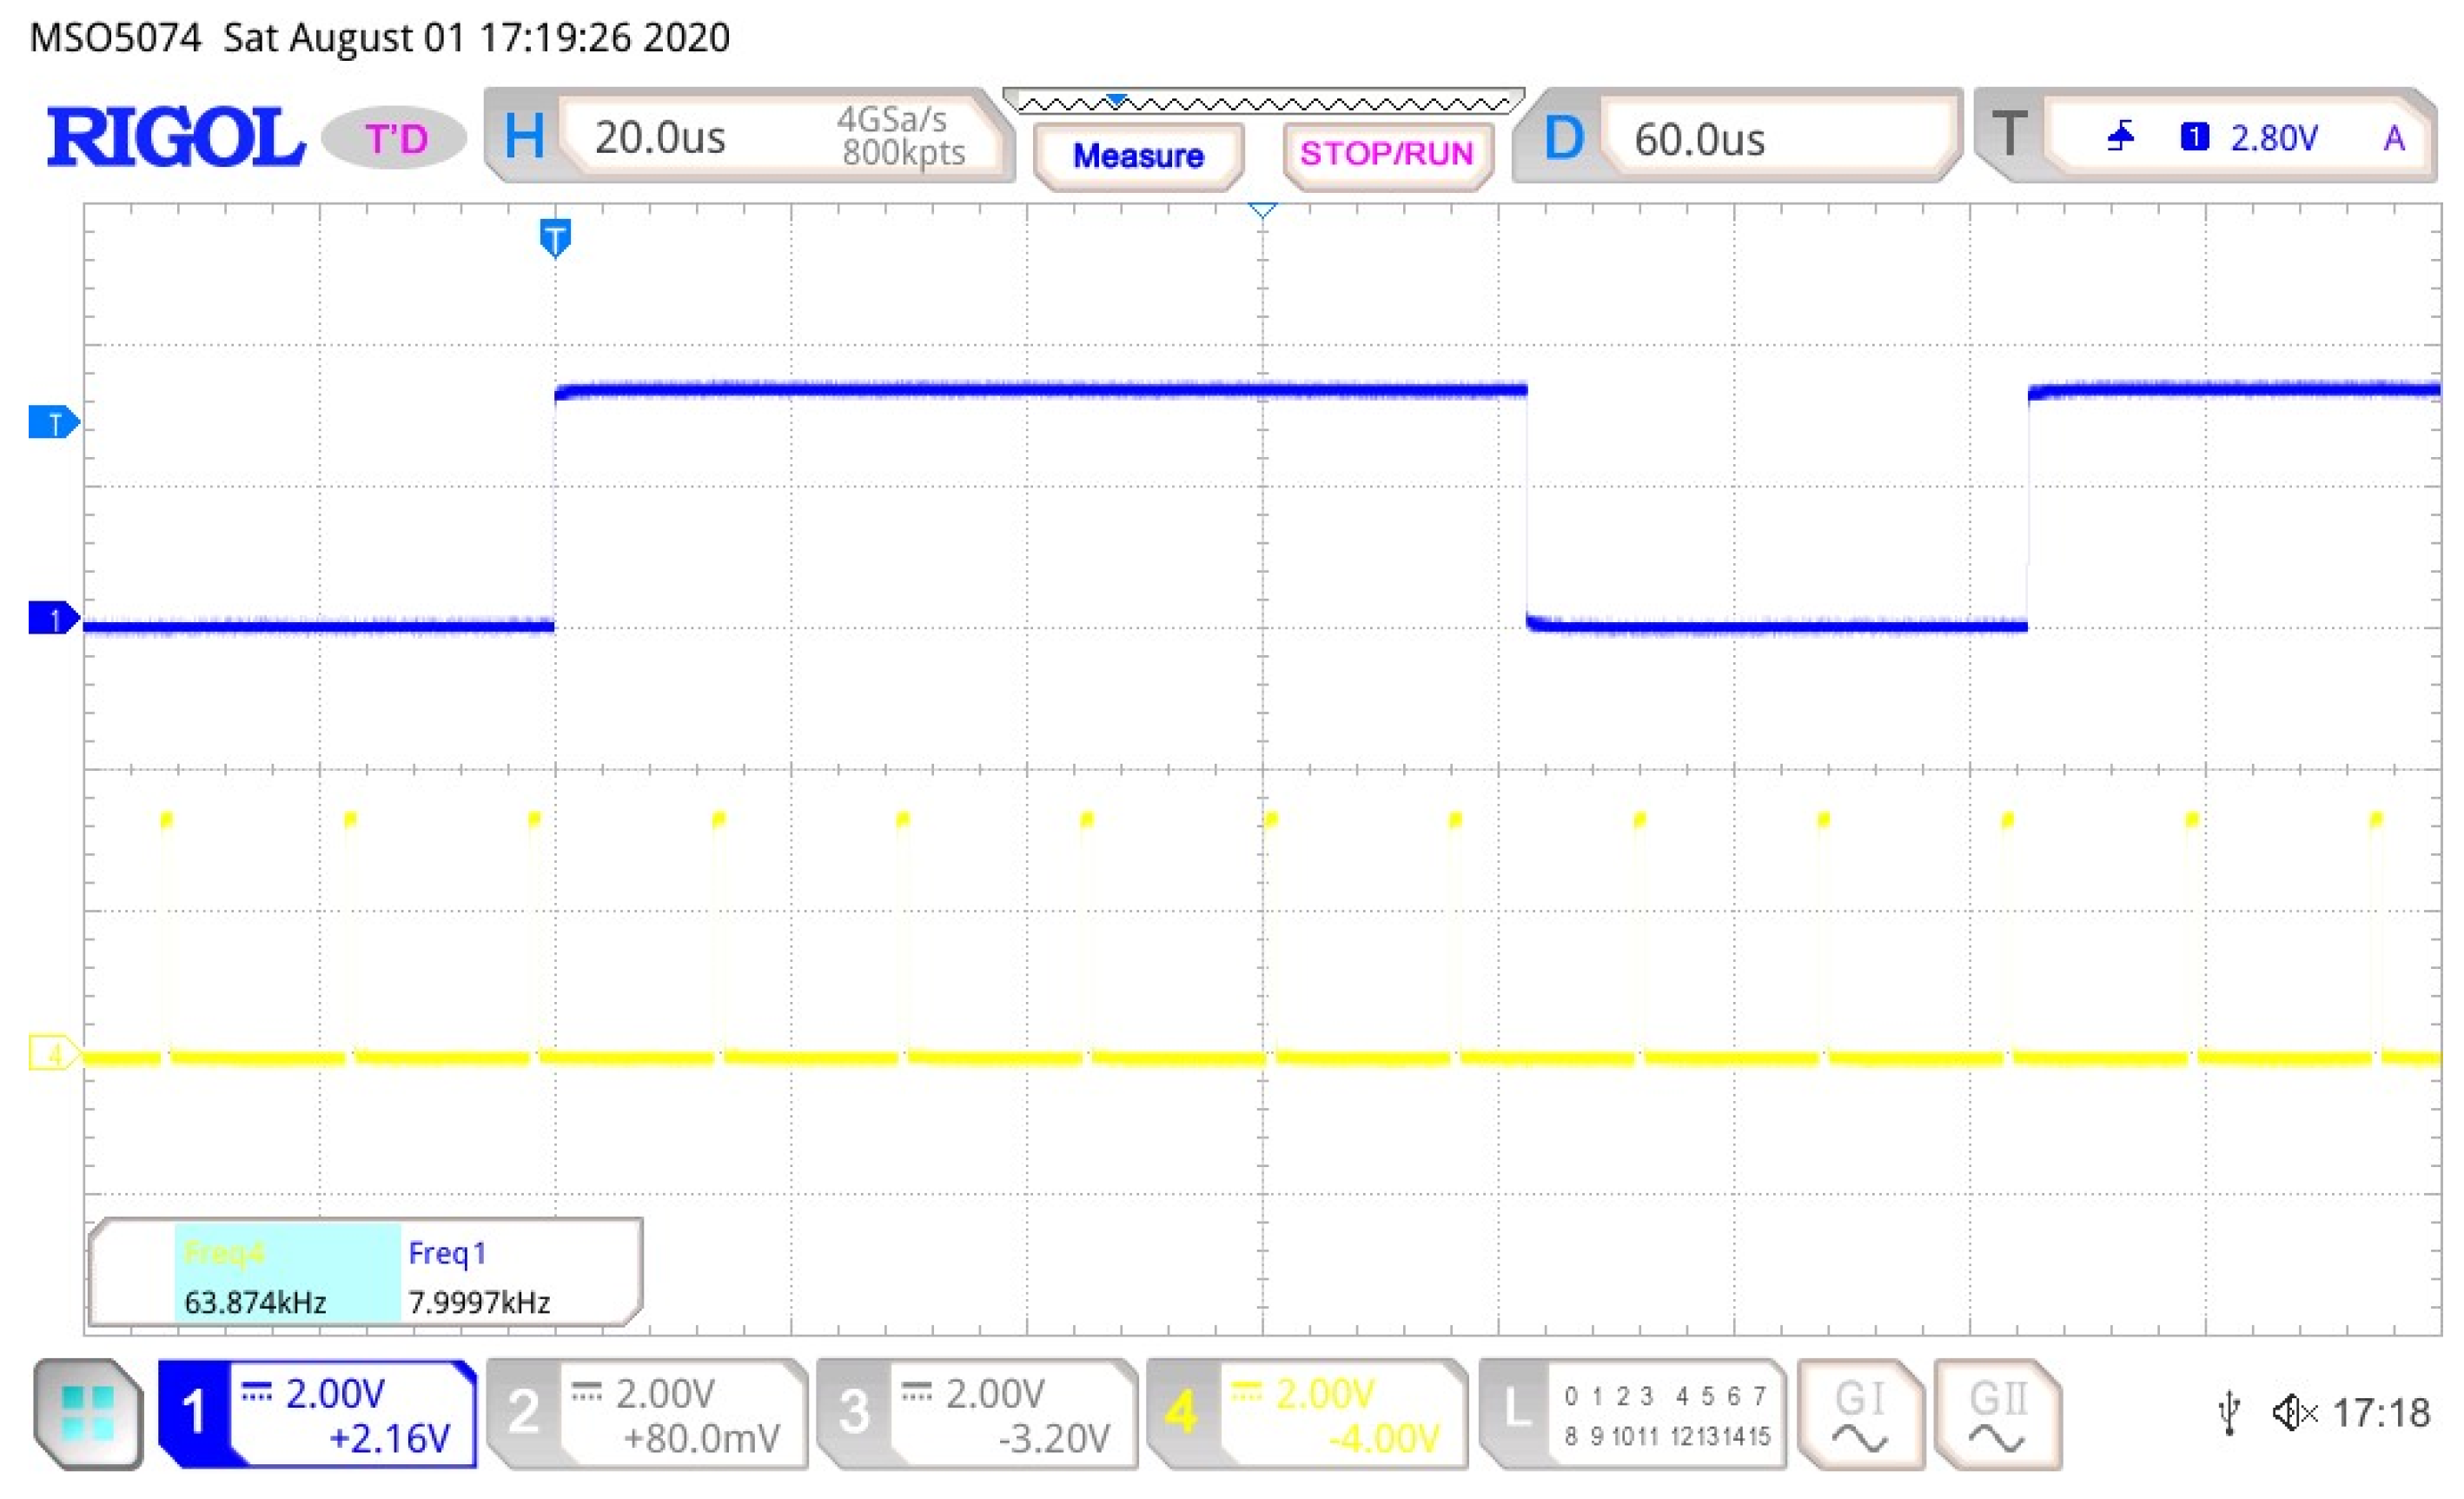Viewport: 2464px width, 1499px height.
Task: Click the USB connection status icon
Action: [2229, 1414]
